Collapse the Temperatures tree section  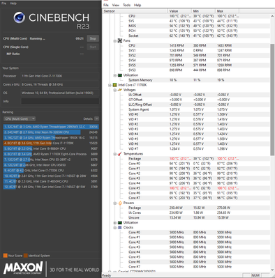pyautogui.click(x=115, y=154)
